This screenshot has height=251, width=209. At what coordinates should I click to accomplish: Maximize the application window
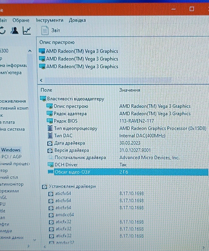click(x=192, y=9)
